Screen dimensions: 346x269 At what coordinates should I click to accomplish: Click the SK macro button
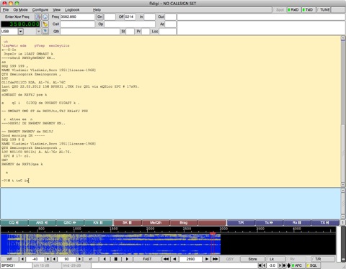(128, 223)
